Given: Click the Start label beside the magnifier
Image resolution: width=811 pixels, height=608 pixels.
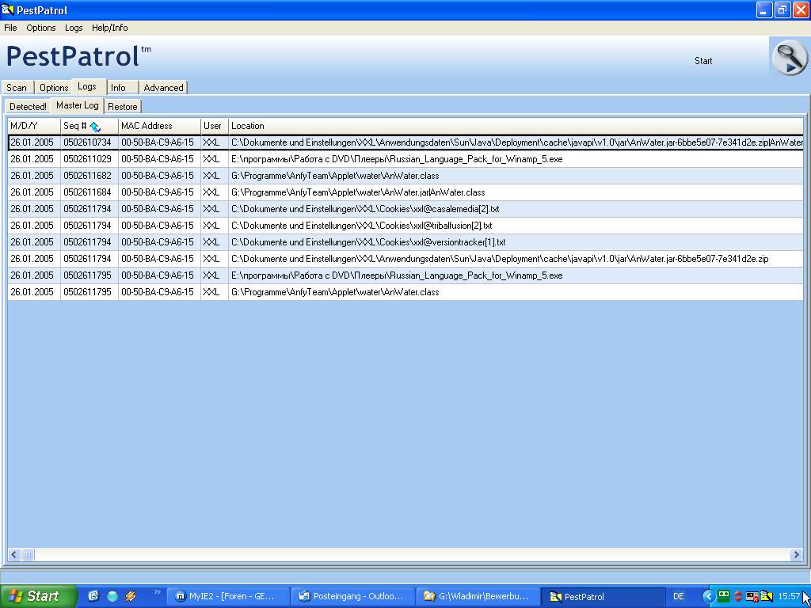Looking at the screenshot, I should [x=703, y=61].
